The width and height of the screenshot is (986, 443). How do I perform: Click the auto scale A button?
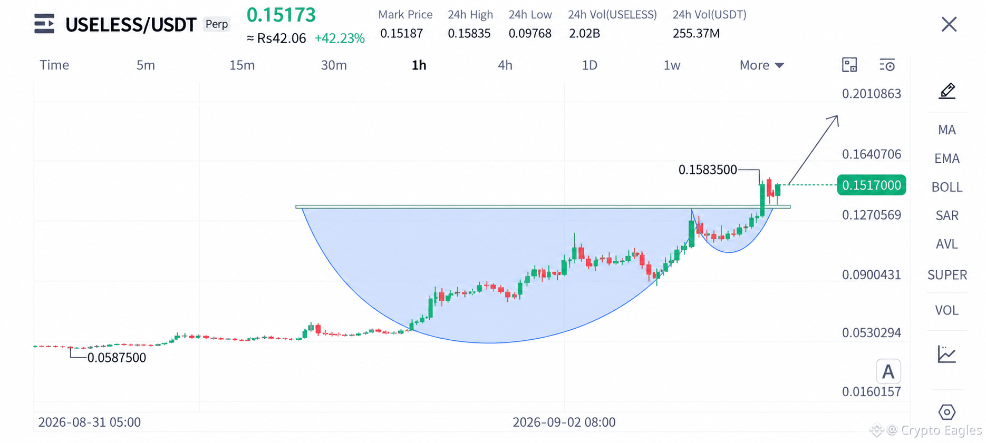coord(888,372)
